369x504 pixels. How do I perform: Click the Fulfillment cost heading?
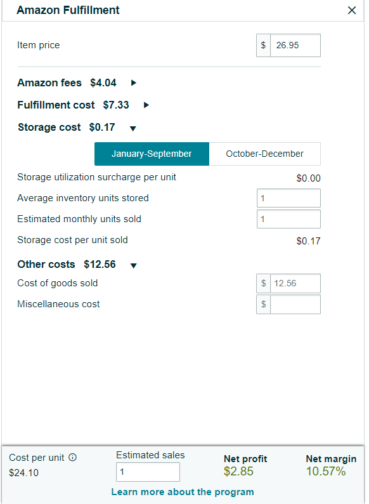pyautogui.click(x=56, y=105)
